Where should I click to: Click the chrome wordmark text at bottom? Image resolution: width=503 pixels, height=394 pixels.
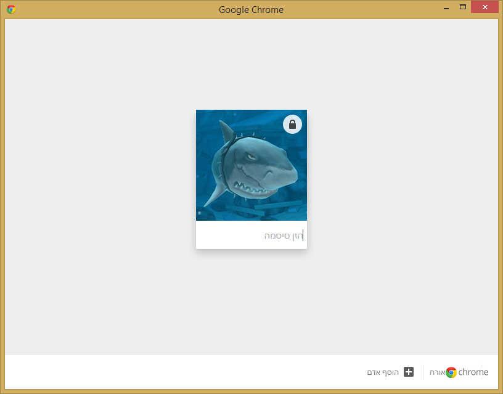[x=473, y=372]
